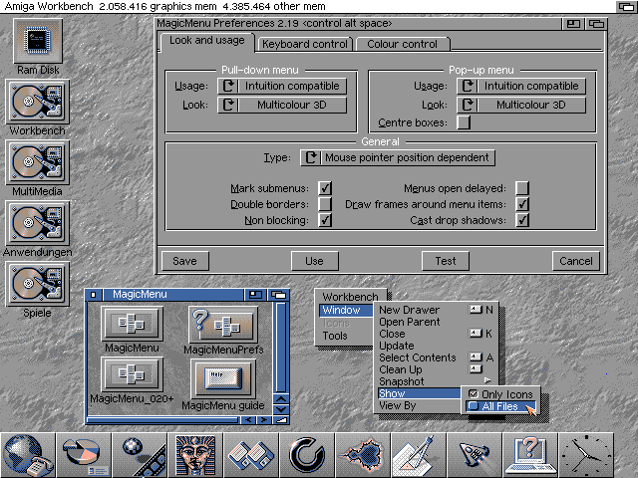
Task: Click the Workbench screen depth gadget
Action: pyautogui.click(x=626, y=7)
